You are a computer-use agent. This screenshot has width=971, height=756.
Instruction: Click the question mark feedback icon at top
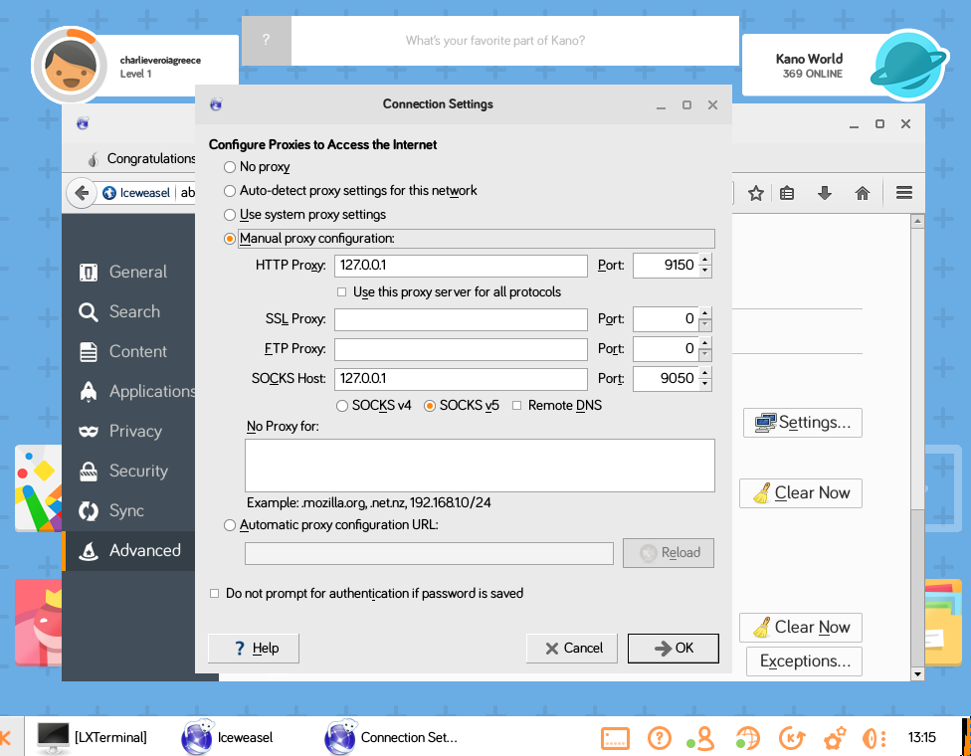tap(266, 40)
